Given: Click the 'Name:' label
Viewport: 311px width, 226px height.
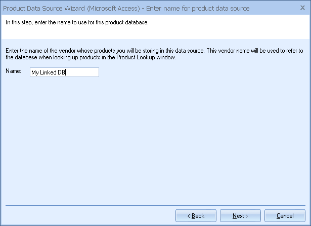Looking at the screenshot, I should (12, 72).
